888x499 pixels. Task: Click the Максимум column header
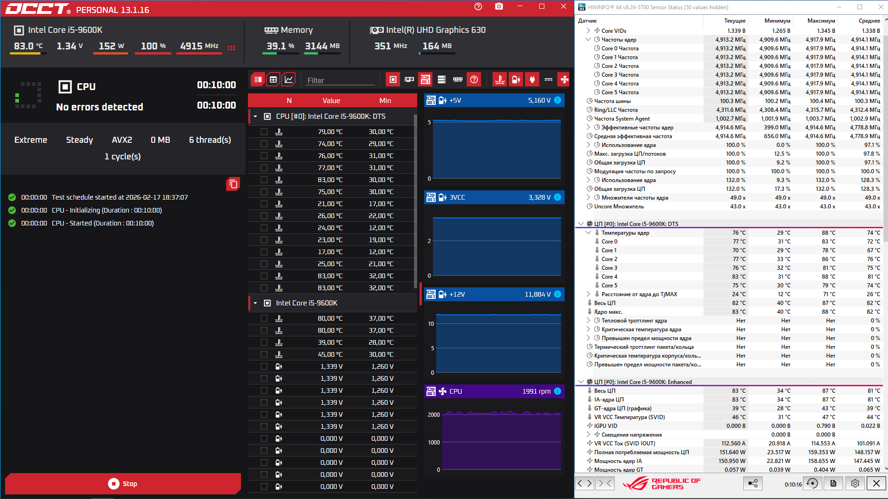click(x=821, y=21)
